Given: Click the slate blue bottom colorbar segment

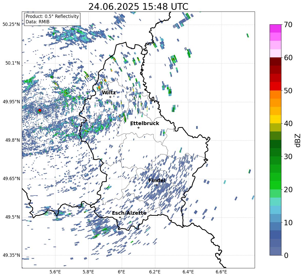Looking at the screenshot, I should 275,251.
